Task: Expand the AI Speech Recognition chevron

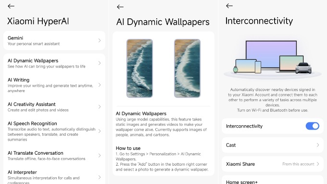Action: click(100, 131)
